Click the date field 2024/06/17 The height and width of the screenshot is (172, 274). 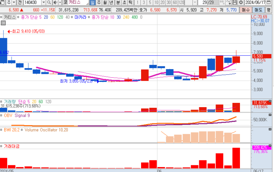256,2
